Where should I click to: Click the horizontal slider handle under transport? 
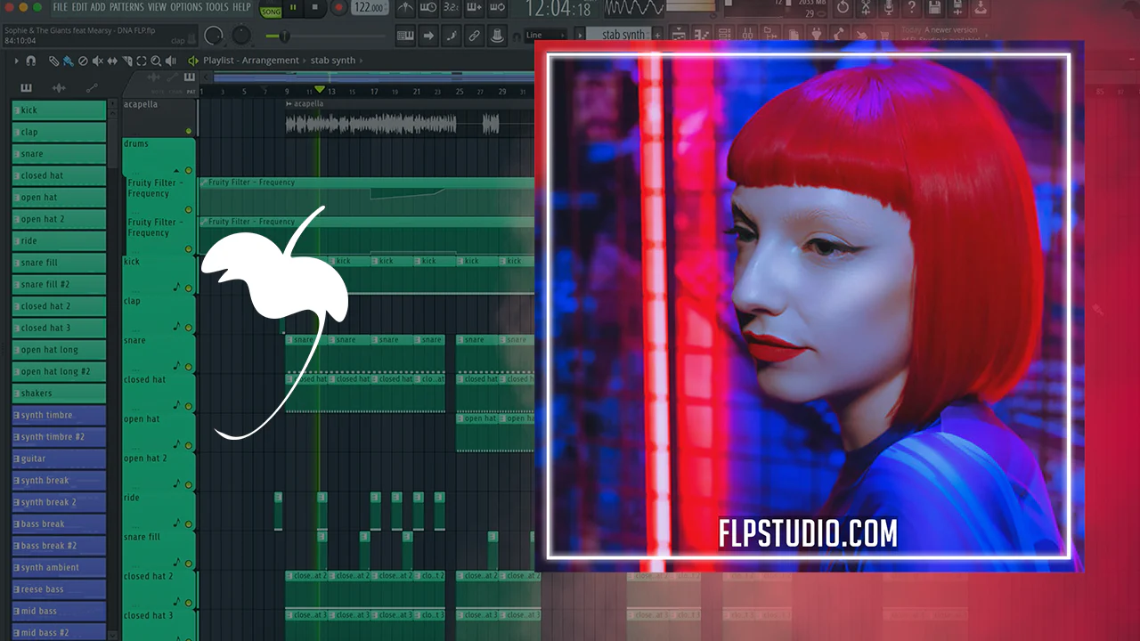[x=284, y=37]
